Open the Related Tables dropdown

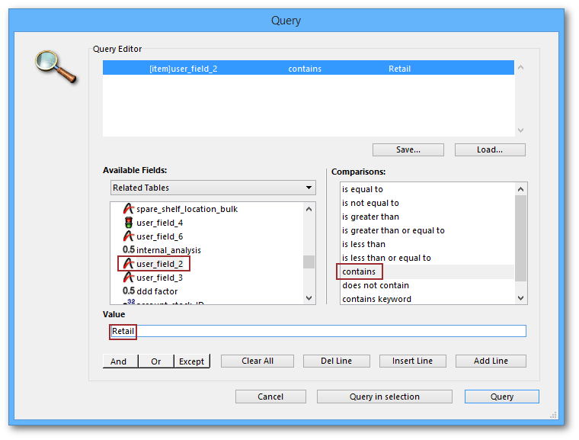[x=213, y=188]
